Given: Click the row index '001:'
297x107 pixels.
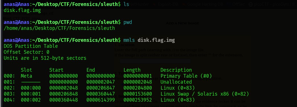Looking at the screenshot, I should click(9, 82).
